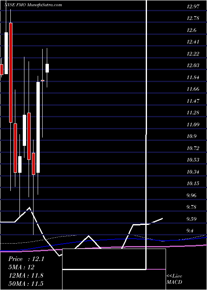Click the 12.6 price axis label

tap(191, 30)
